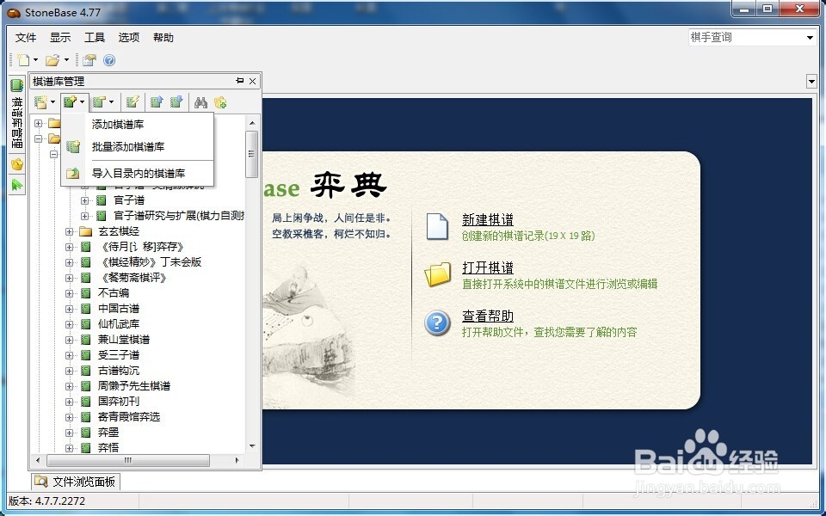Click the yellow basket sidebar icon

click(x=17, y=164)
